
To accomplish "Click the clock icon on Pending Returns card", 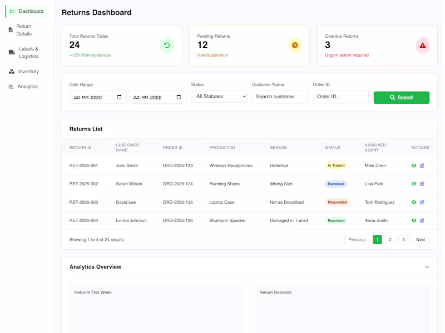I will tap(295, 46).
